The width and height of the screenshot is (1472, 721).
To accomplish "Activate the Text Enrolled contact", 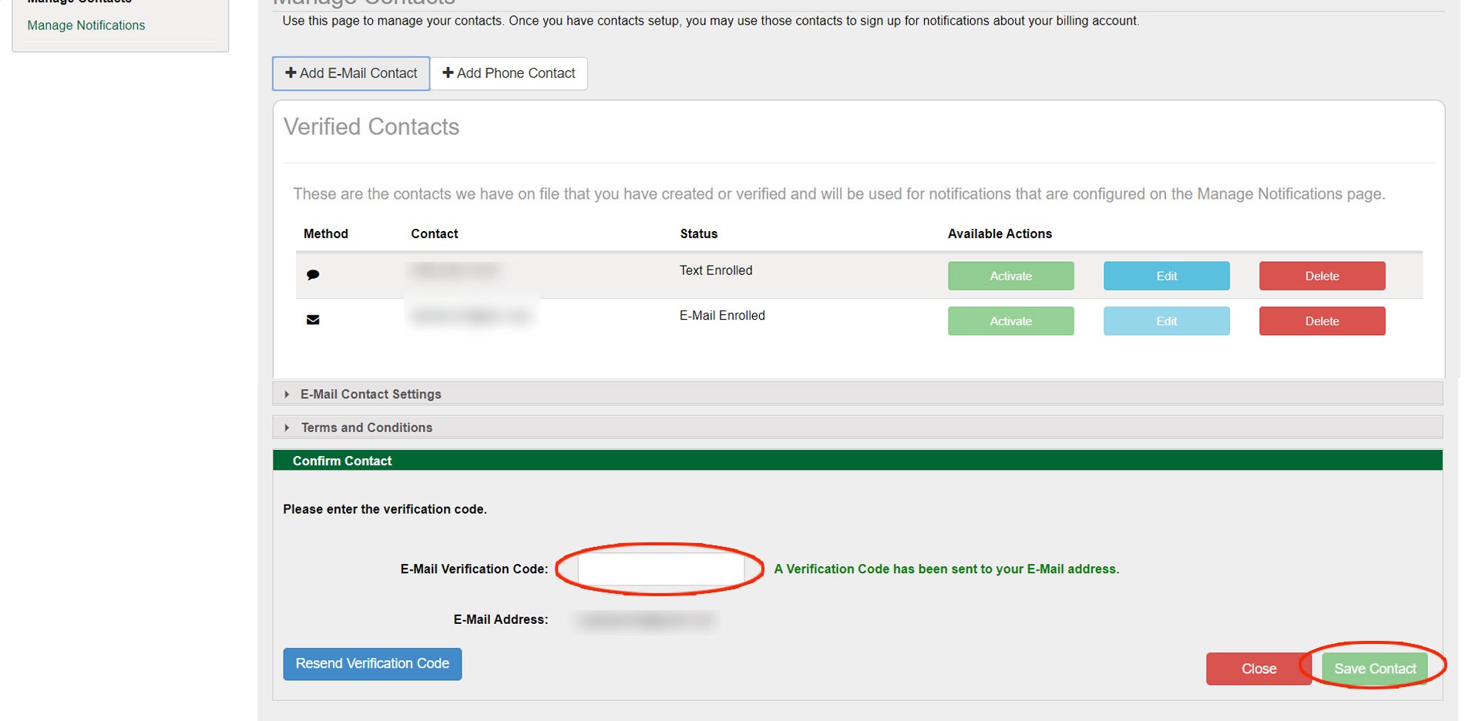I will click(x=1010, y=276).
